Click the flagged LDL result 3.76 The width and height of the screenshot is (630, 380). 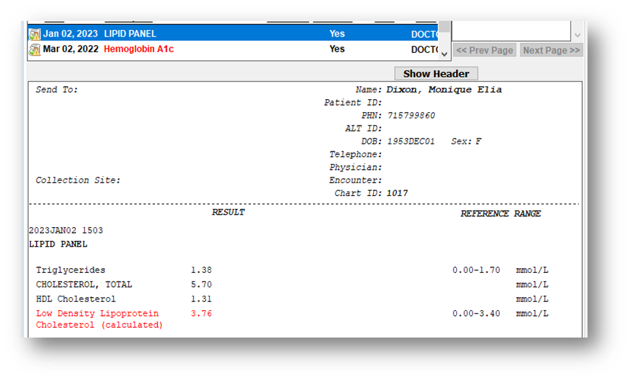click(201, 313)
